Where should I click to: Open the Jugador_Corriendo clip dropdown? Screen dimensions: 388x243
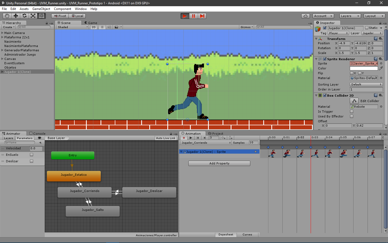tap(206, 143)
